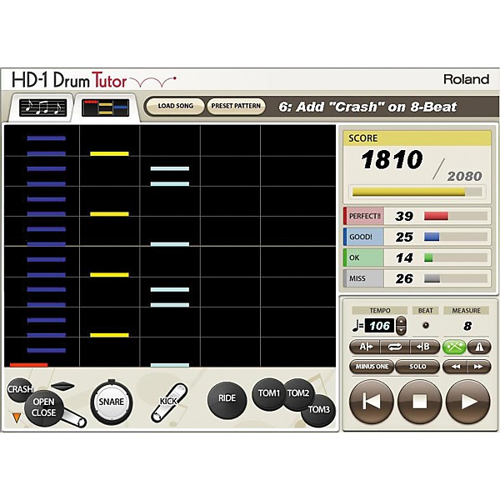Hit the SNARE drum pad

[111, 402]
